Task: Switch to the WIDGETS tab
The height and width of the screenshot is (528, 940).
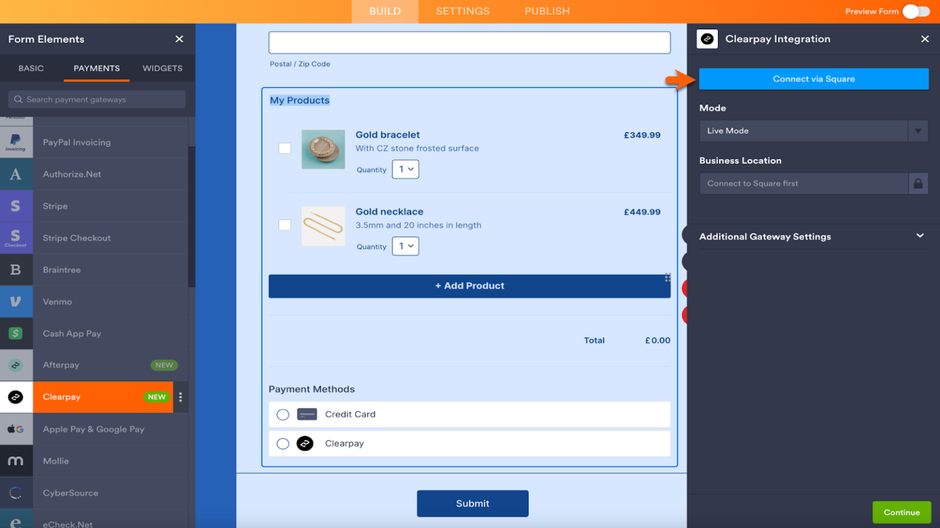Action: coord(162,68)
